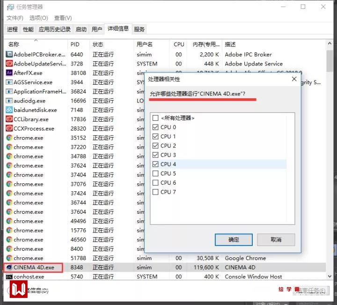This screenshot has height=305, width=337.
Task: Uncheck the CPU 3 checkbox
Action: pos(155,155)
